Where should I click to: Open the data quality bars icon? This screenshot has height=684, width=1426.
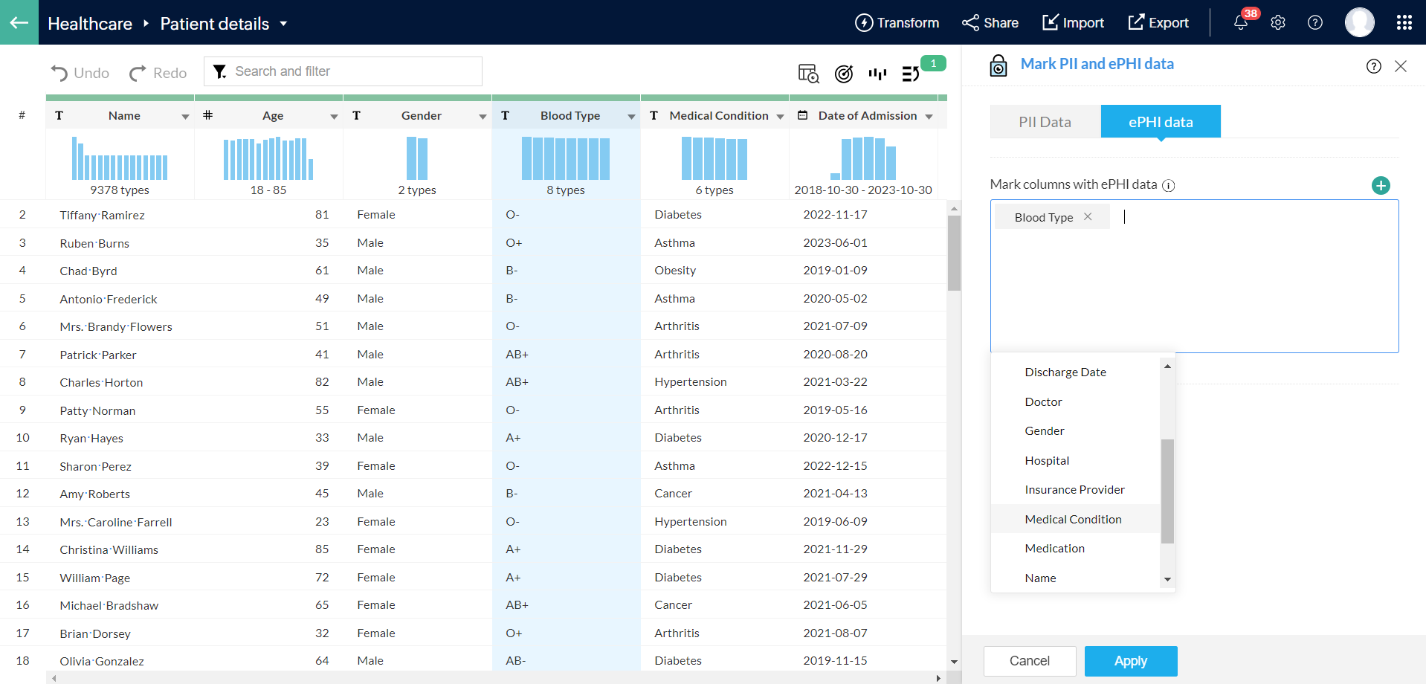point(877,73)
